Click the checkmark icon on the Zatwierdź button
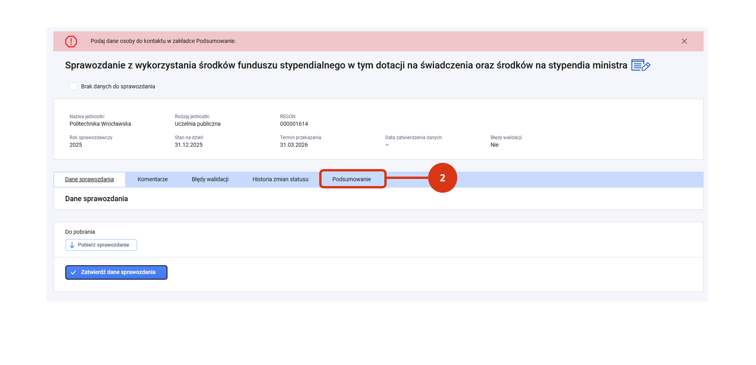The image size is (756, 365). (73, 272)
